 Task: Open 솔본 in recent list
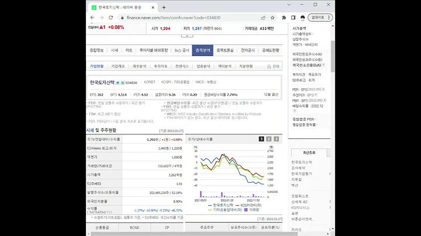point(295,213)
